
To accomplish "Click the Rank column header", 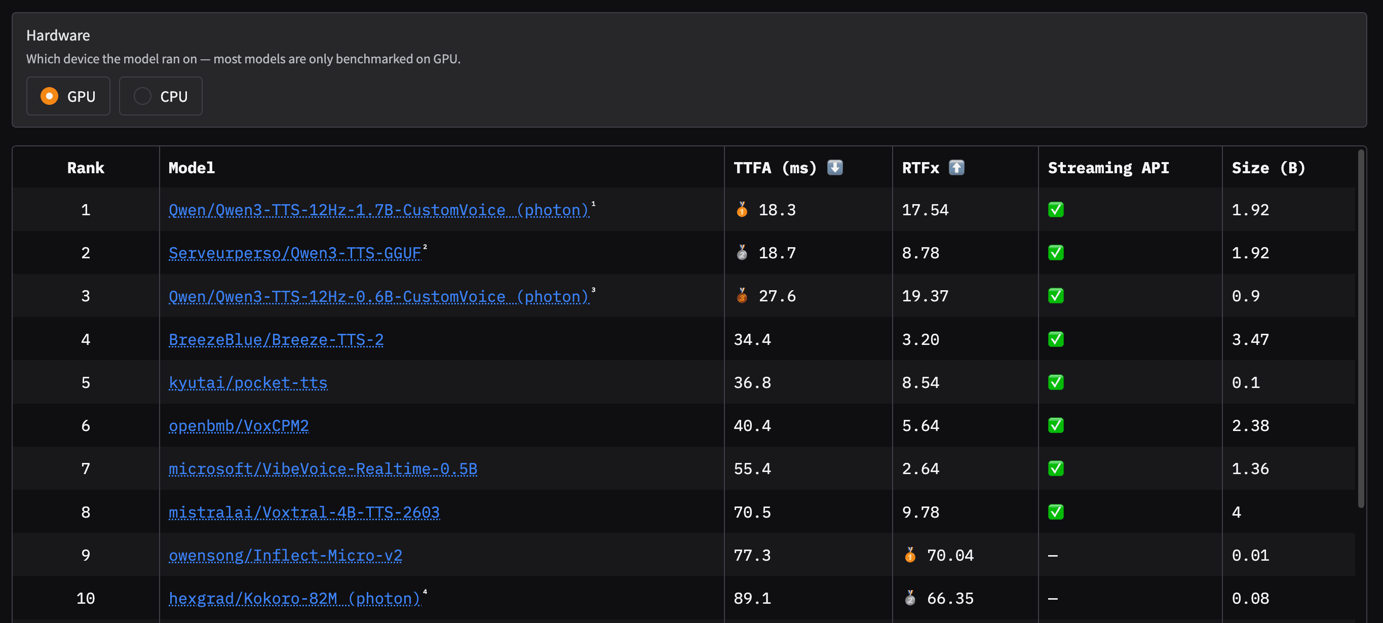I will [x=86, y=168].
